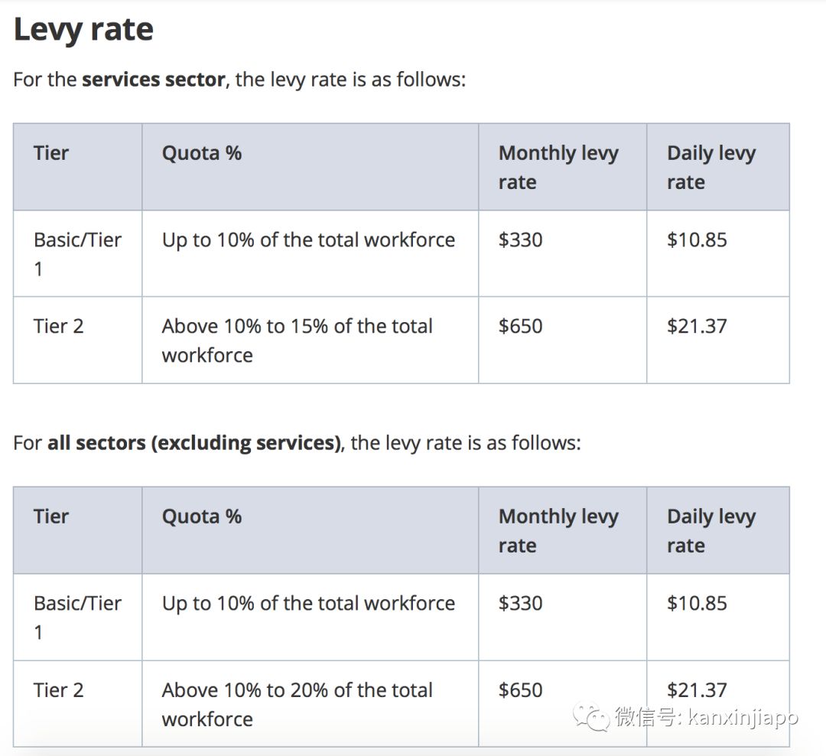
Task: Click first table's 'Monthly levy rate' header
Action: tap(558, 167)
